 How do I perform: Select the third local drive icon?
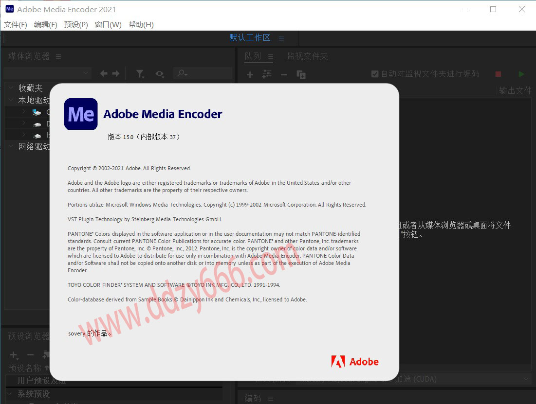point(37,136)
